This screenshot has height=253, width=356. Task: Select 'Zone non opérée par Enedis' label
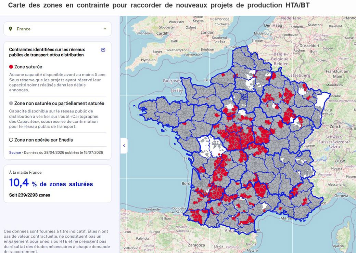pos(43,140)
